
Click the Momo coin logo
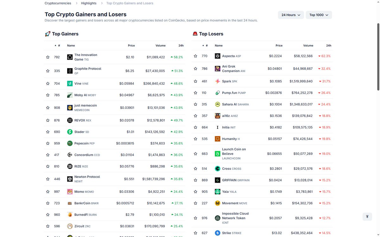(70, 191)
